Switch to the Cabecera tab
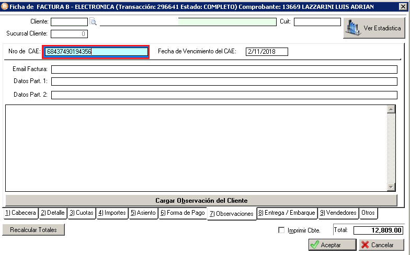410x255 pixels. [x=20, y=213]
